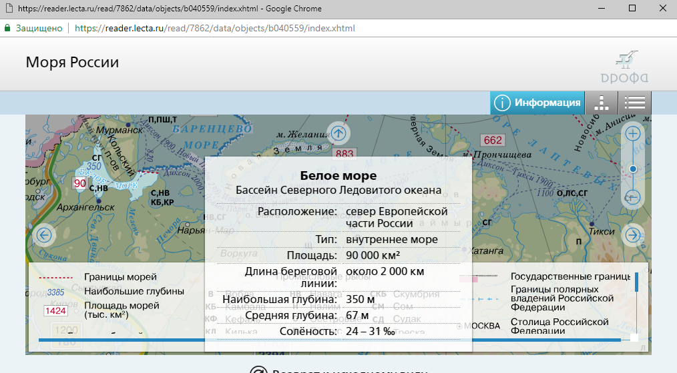Screen dimensions: 677x373
Task: Pan map right with arrow button
Action: point(633,235)
